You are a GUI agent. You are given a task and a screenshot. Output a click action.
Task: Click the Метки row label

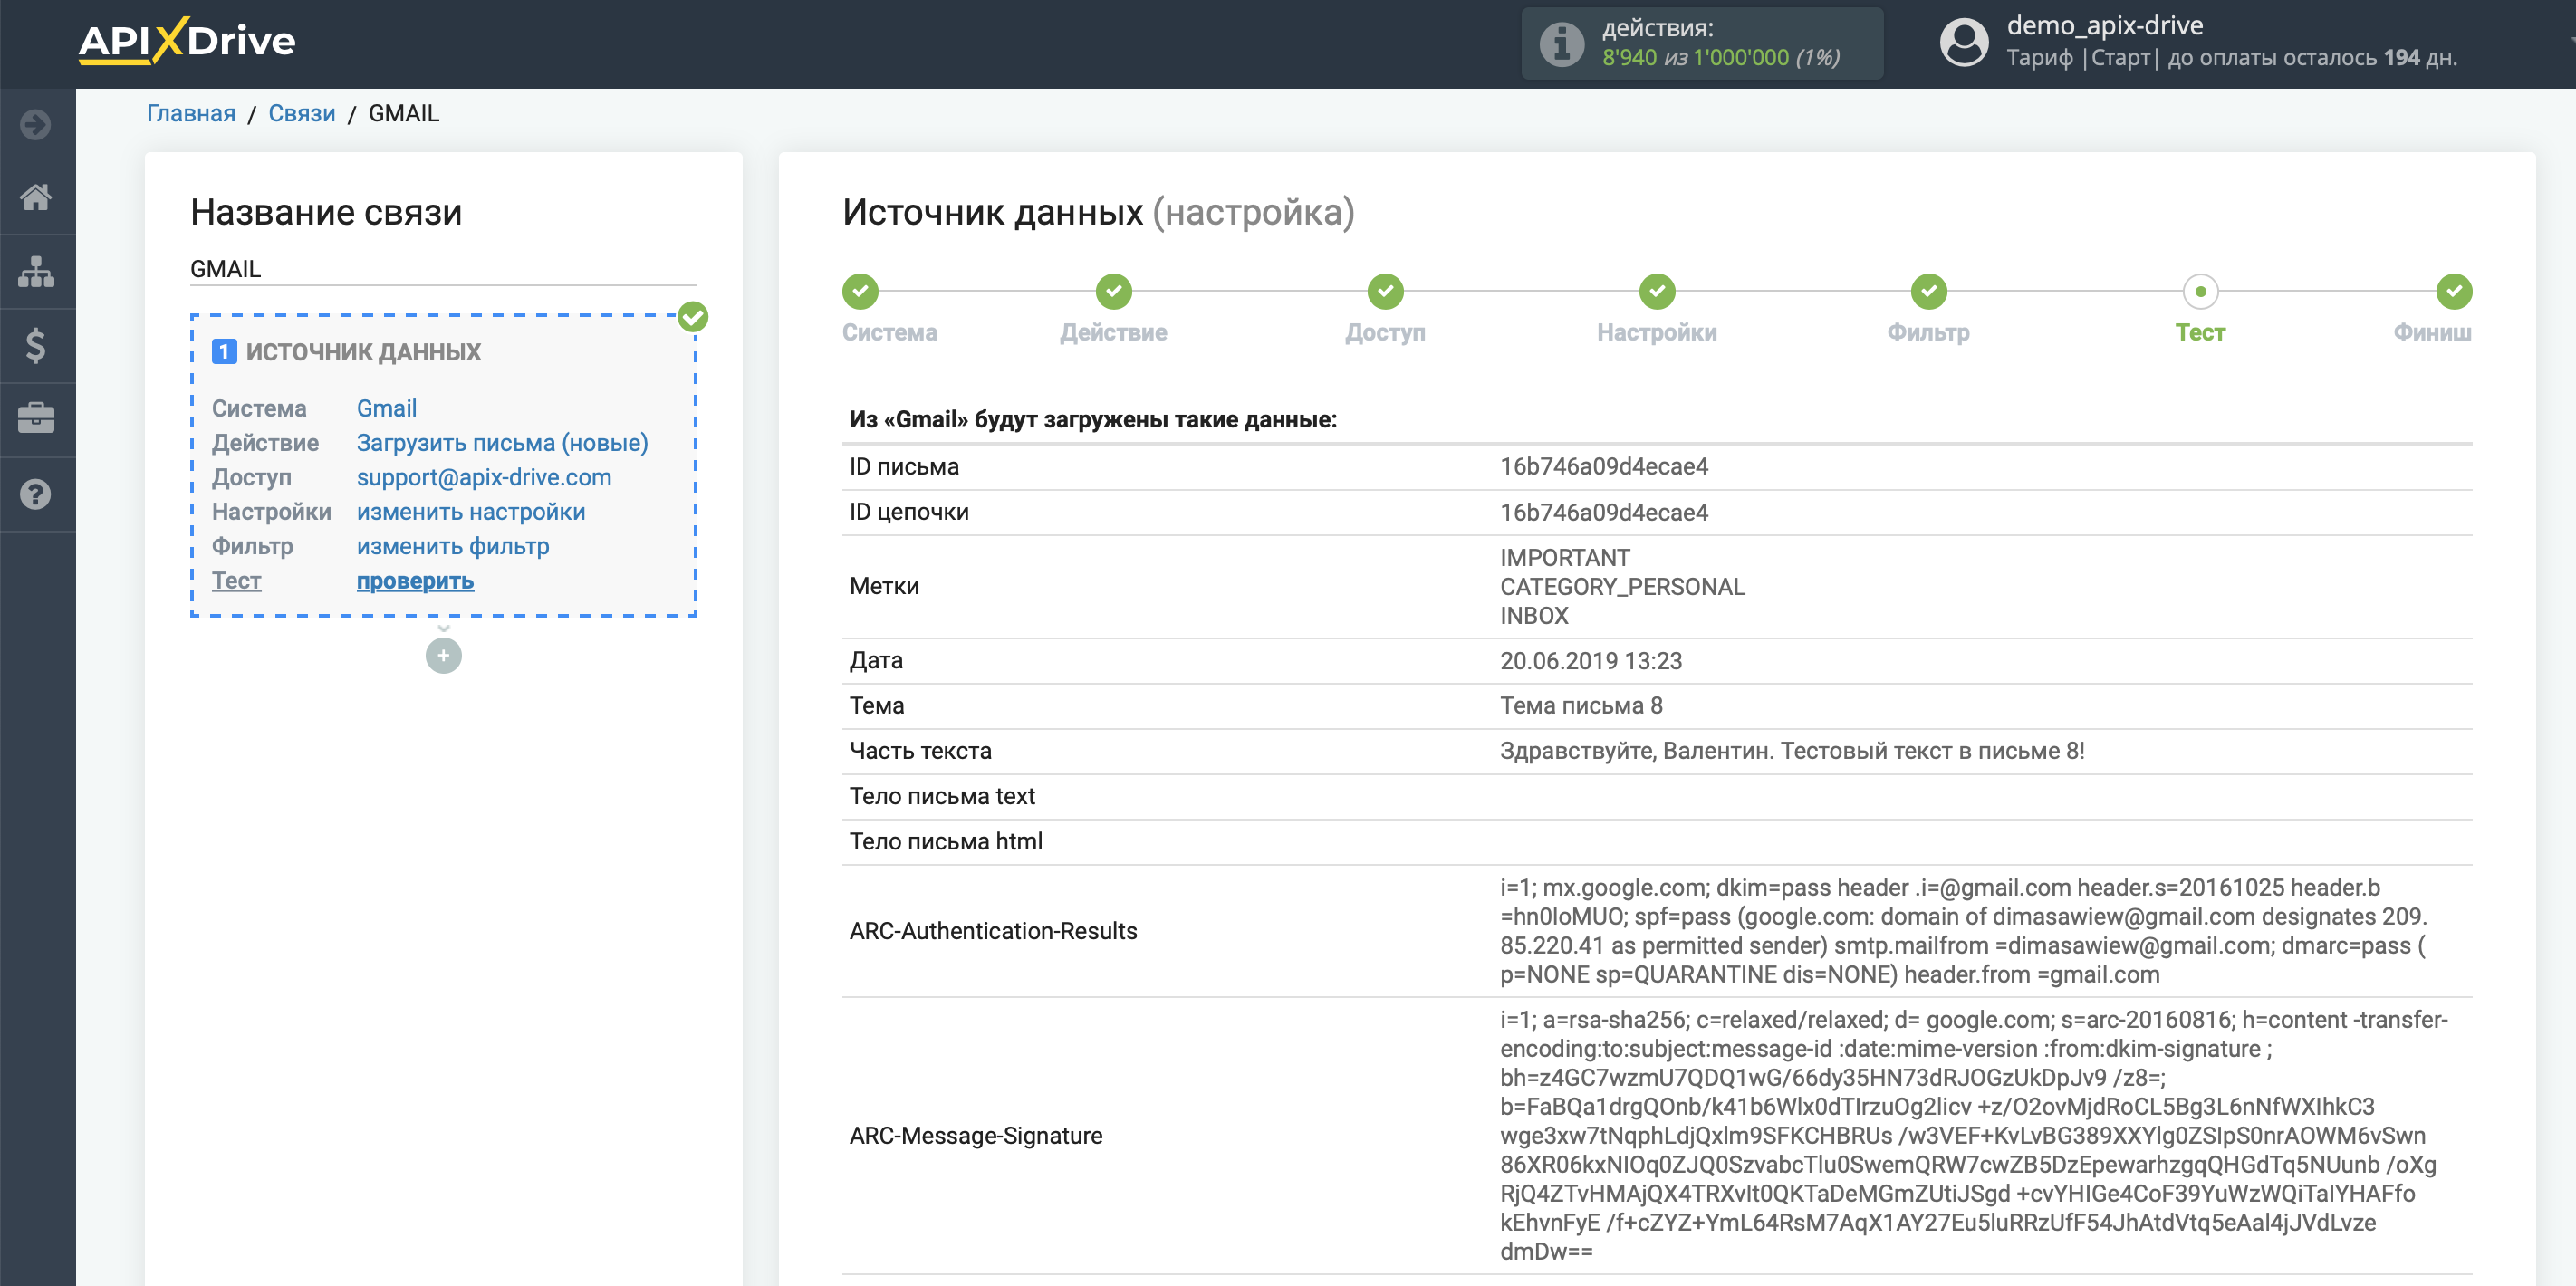coord(884,586)
